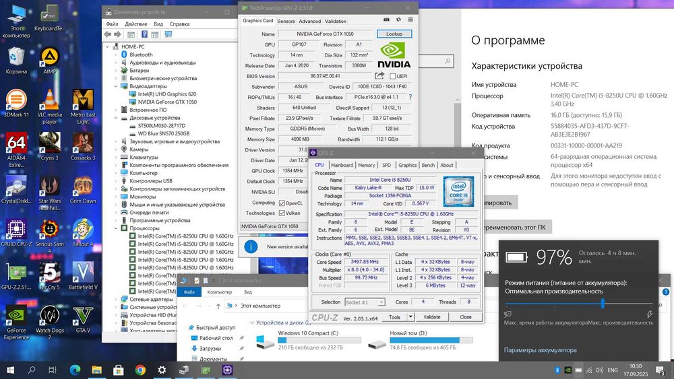
Task: Launch the Grim Dawn desktop shortcut
Action: [x=83, y=190]
